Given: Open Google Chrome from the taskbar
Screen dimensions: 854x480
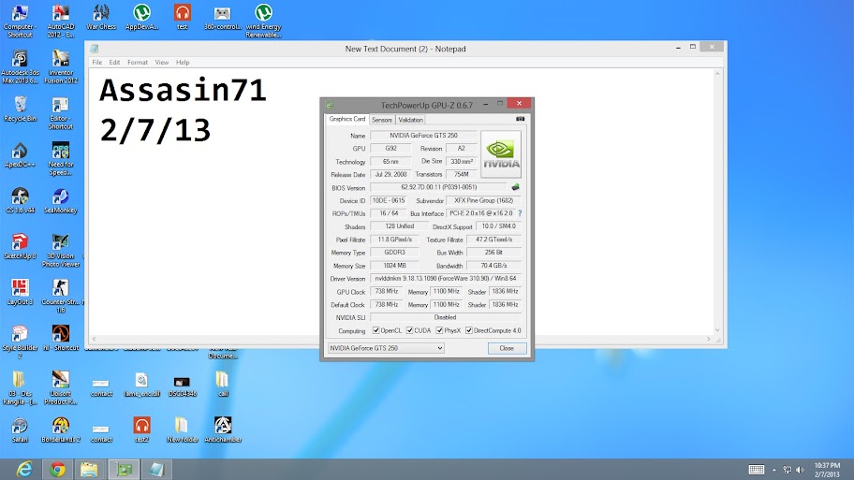Looking at the screenshot, I should click(x=57, y=469).
